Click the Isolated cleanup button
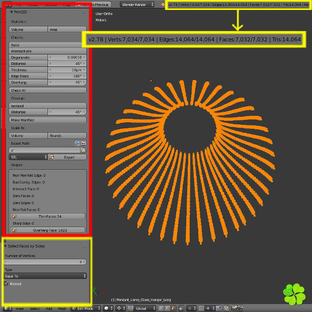 [48, 106]
